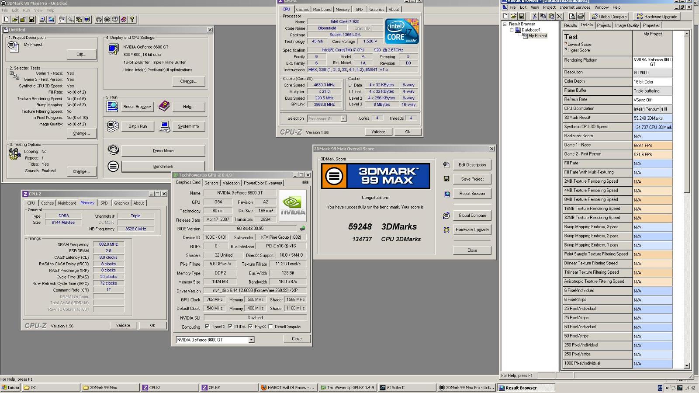Open the Mainboard tab in the CPU-Z CPU window

(322, 9)
